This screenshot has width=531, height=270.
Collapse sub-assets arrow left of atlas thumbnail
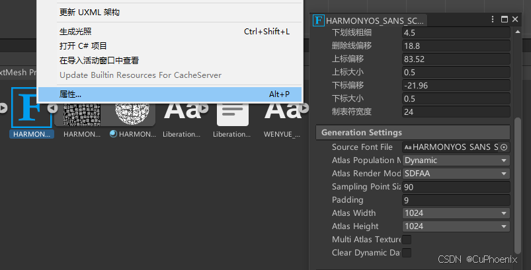(52, 108)
